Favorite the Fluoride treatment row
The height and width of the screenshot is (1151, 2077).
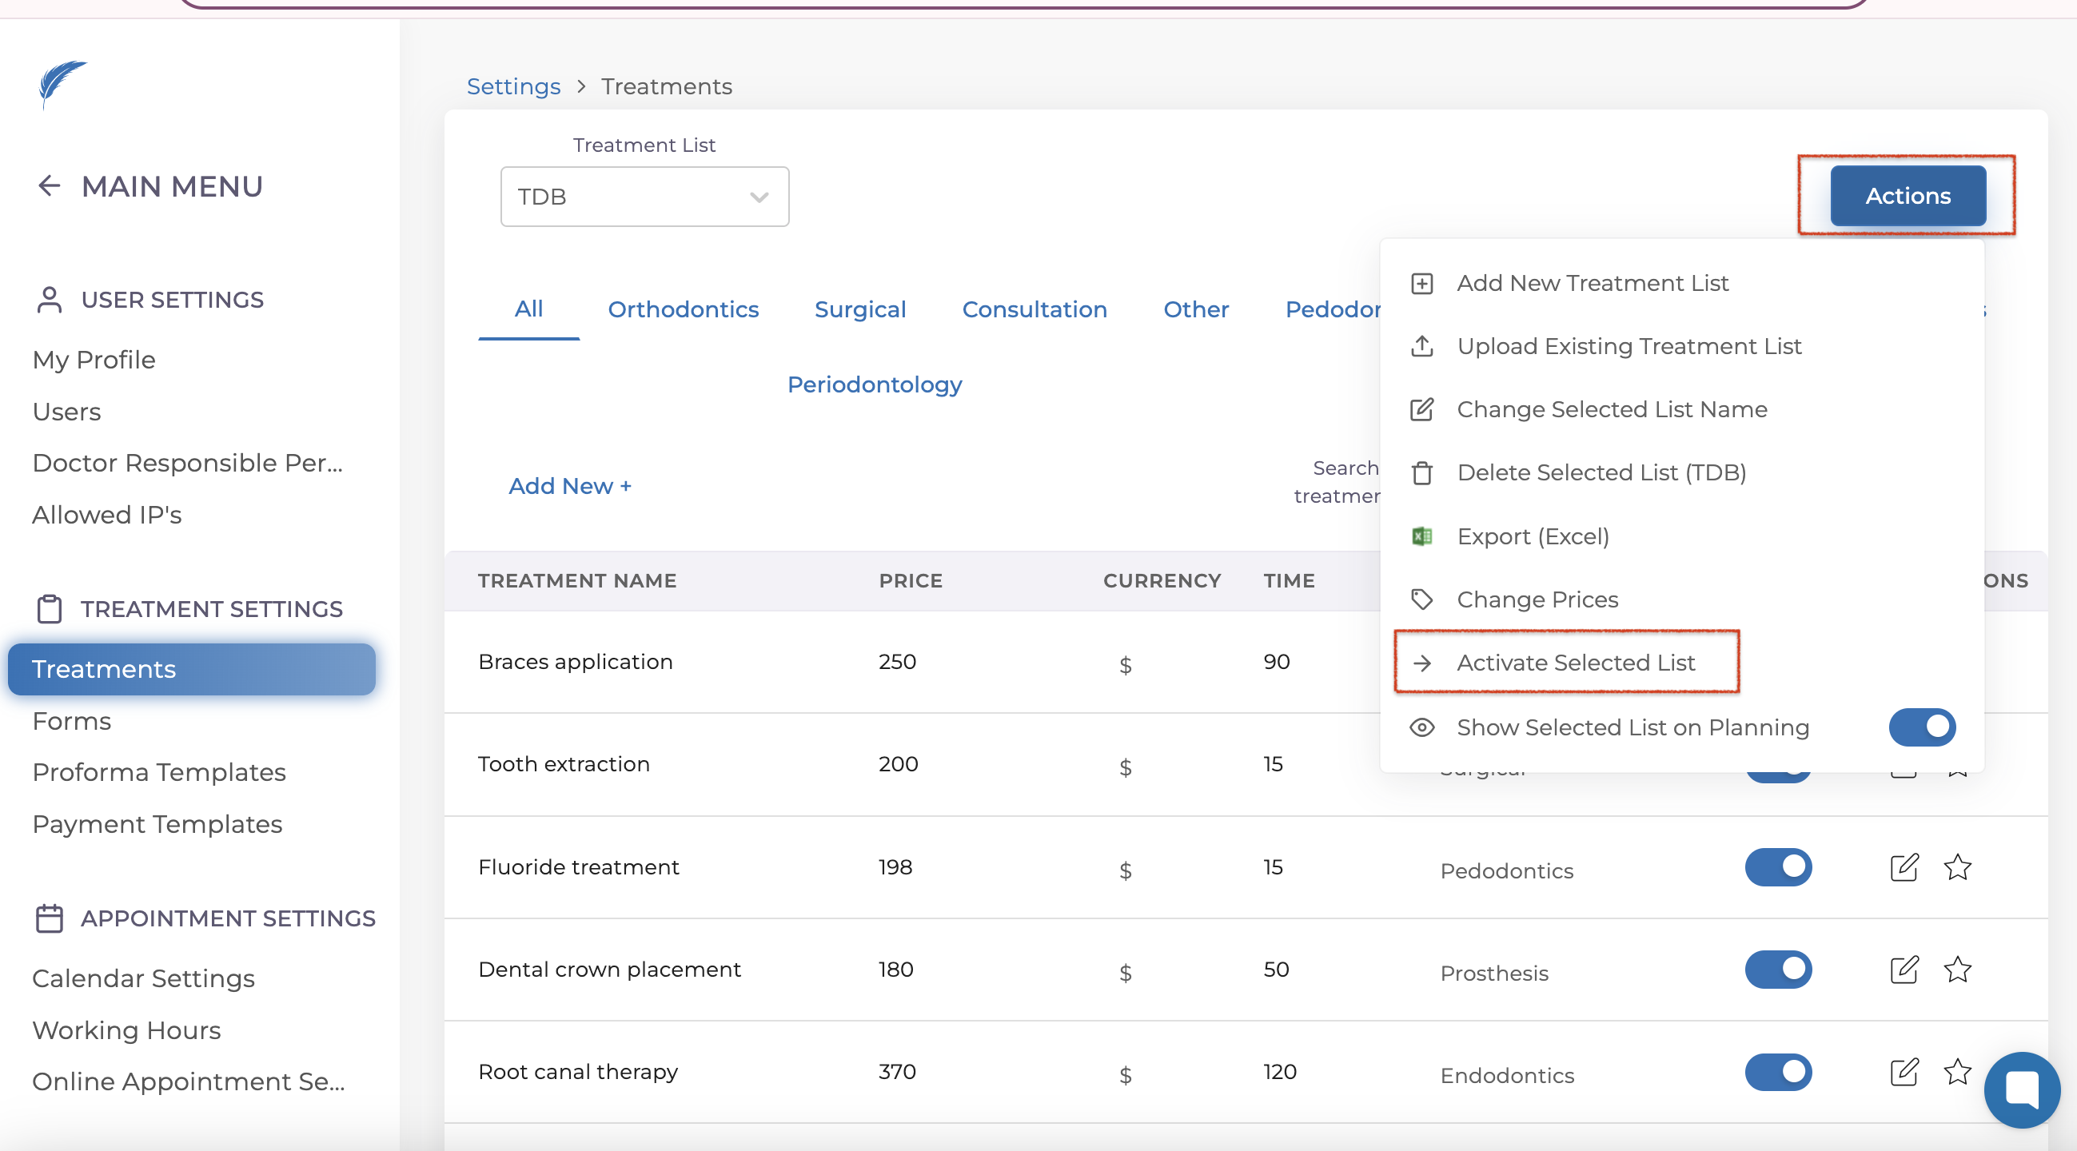1957,867
